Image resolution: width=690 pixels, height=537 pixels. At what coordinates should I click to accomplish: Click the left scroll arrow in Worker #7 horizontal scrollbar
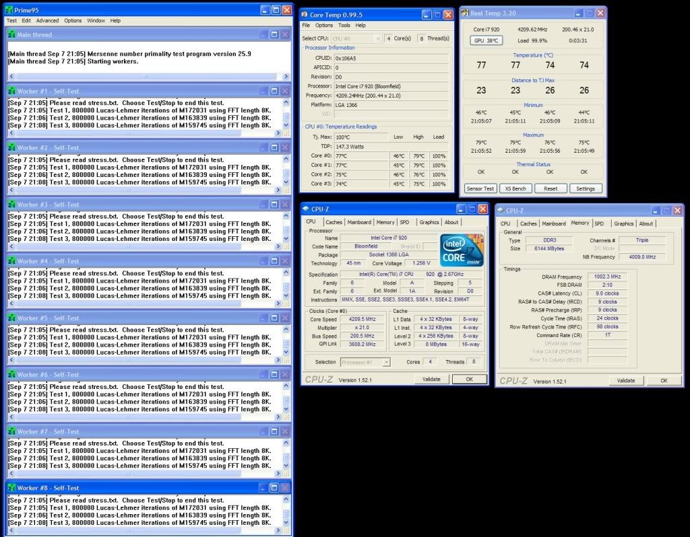pyautogui.click(x=11, y=473)
